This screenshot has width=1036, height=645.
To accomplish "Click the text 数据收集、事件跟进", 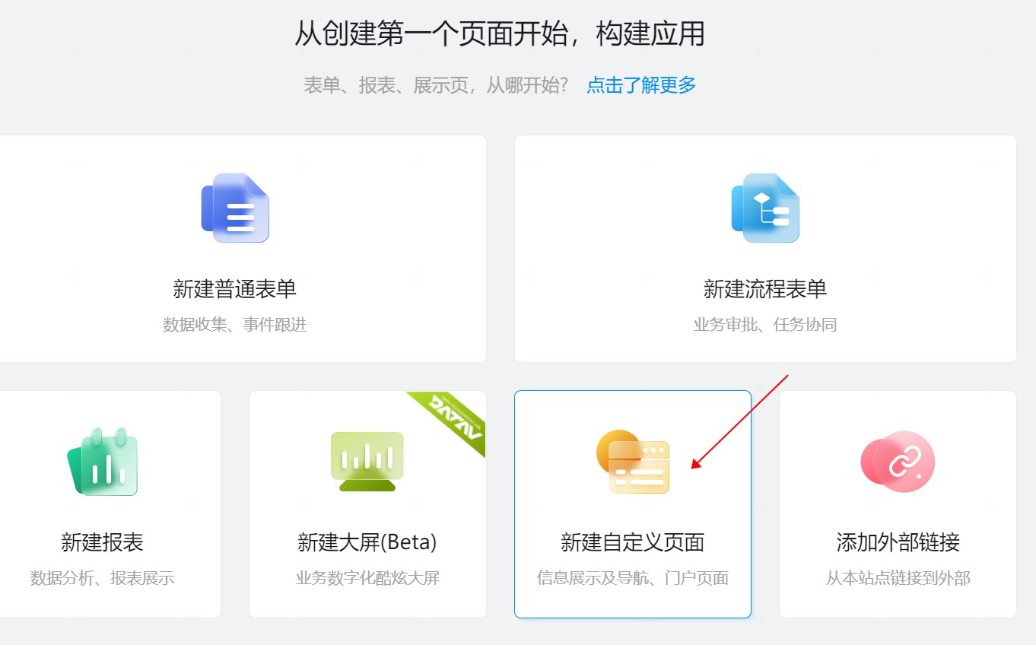I will [234, 323].
